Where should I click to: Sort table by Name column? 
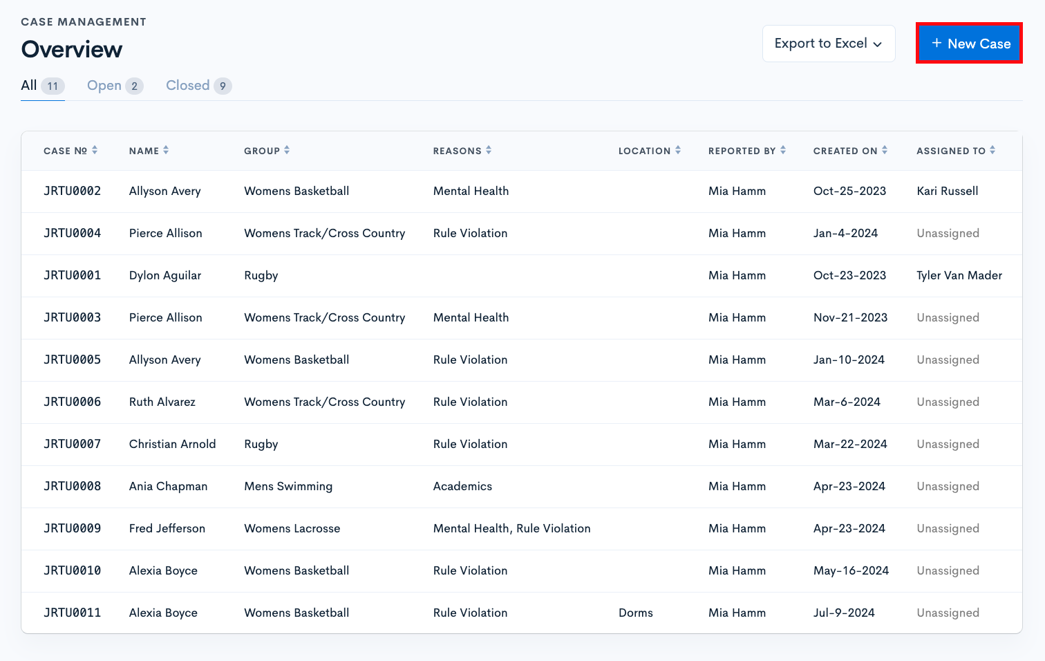149,151
